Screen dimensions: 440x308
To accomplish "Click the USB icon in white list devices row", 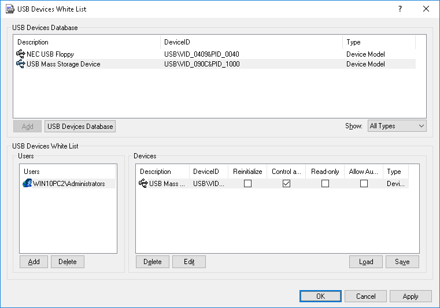I will coord(143,184).
